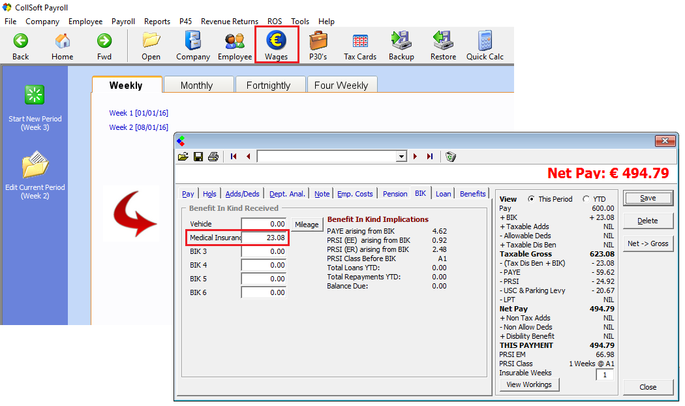685x406 pixels.
Task: Select the YTD radio button
Action: [586, 199]
